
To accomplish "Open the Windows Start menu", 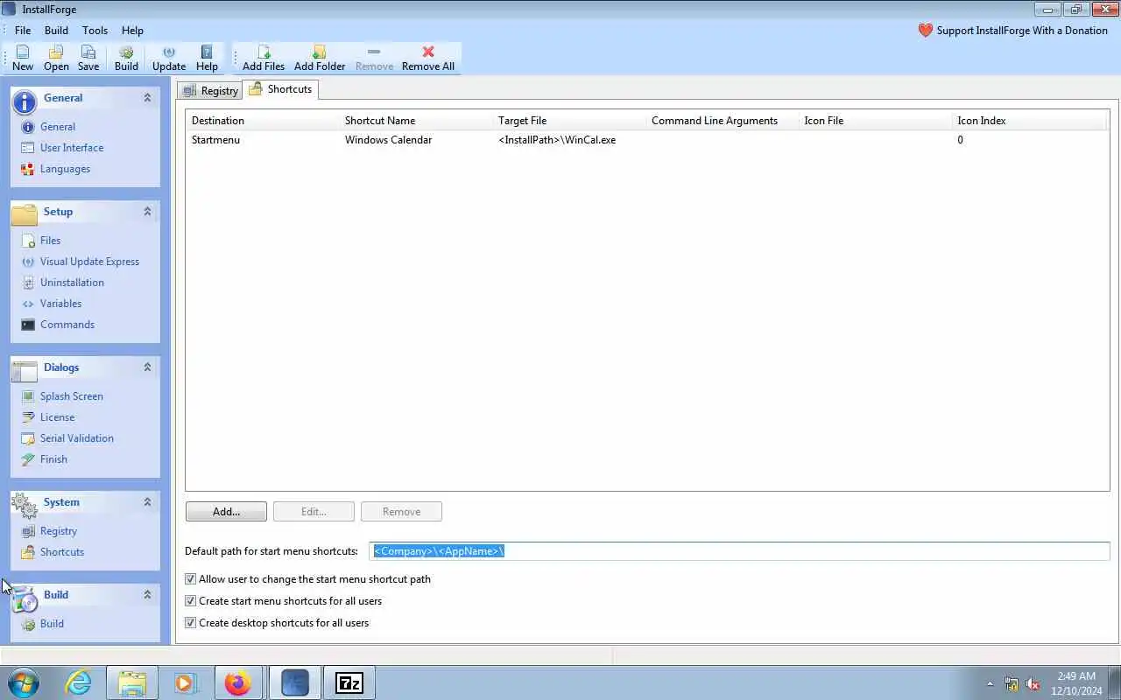I will [23, 682].
